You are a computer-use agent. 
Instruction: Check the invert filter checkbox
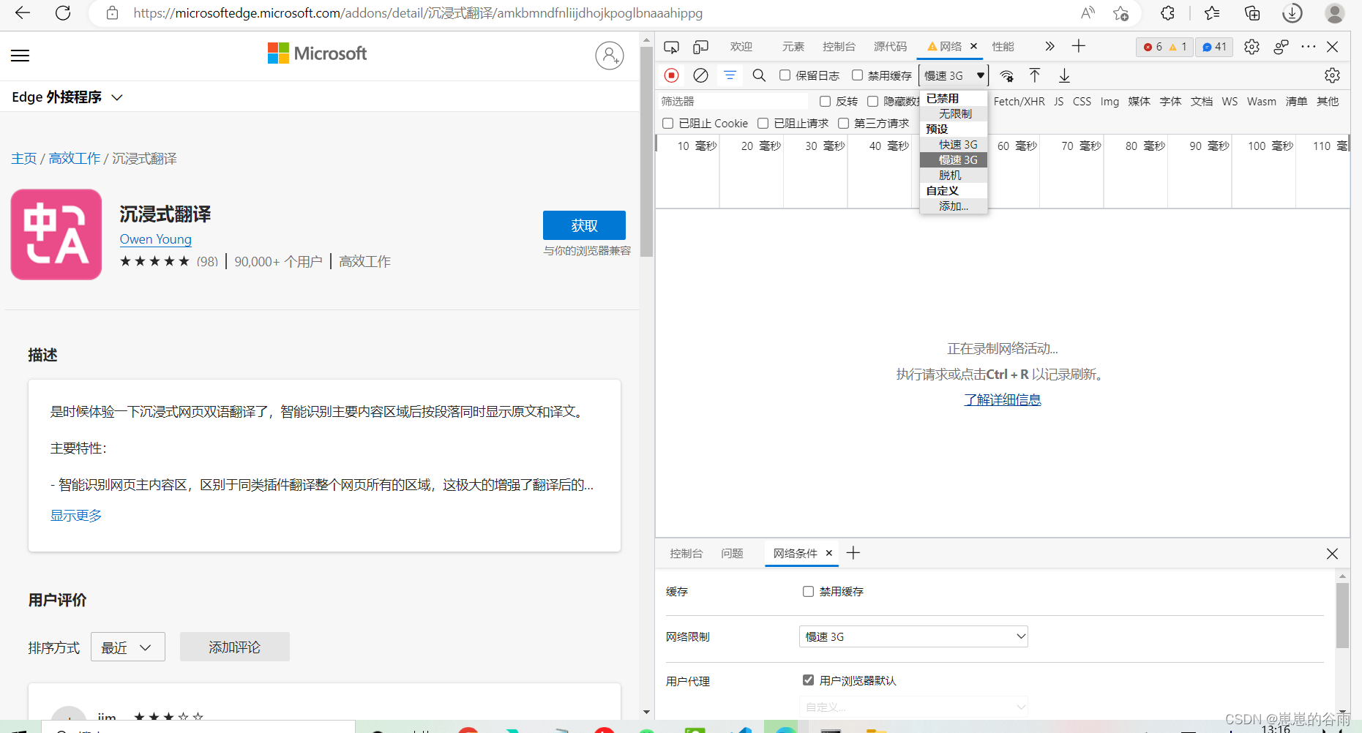825,102
